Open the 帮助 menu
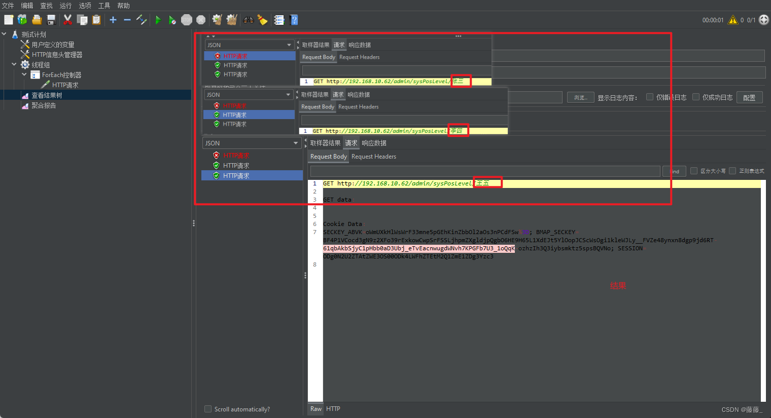The width and height of the screenshot is (771, 418). [123, 6]
